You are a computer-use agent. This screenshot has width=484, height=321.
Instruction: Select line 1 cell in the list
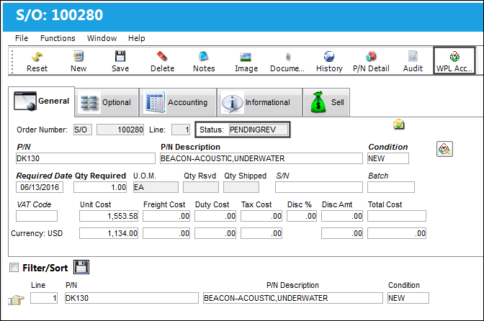point(44,298)
